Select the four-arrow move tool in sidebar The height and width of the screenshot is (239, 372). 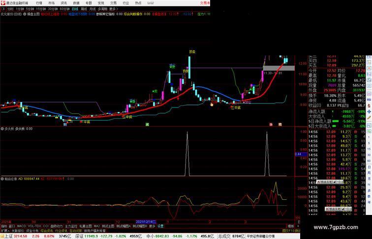click(369, 111)
